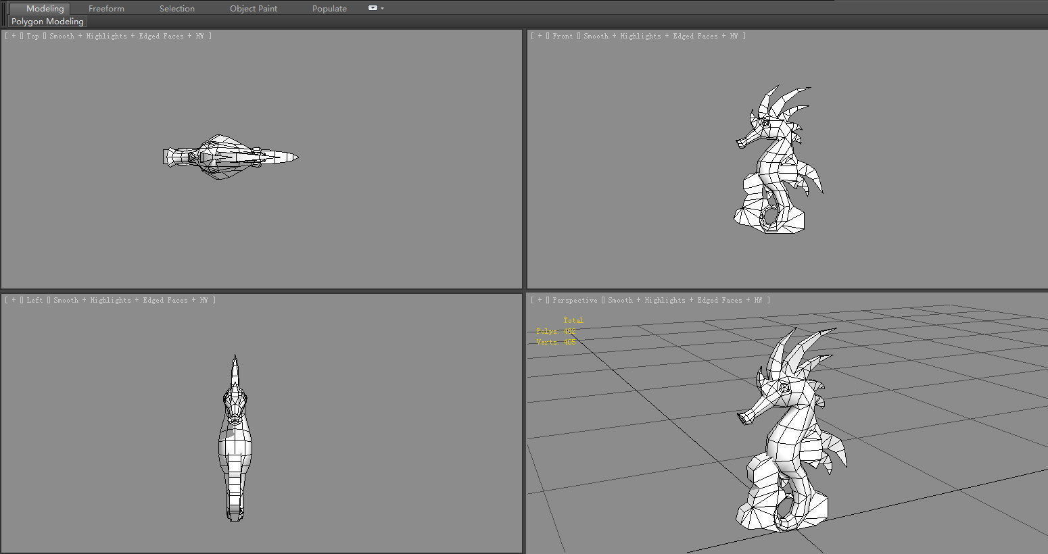Open the Object Paint ribbon tab
Screen dimensions: 1048x554
(x=254, y=9)
